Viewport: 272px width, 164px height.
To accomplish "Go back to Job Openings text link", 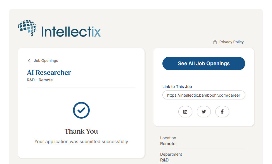I will coord(46,61).
